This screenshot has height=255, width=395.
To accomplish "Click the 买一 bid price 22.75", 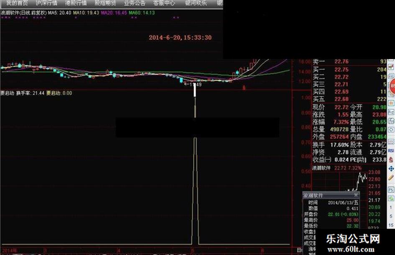I will pyautogui.click(x=341, y=70).
